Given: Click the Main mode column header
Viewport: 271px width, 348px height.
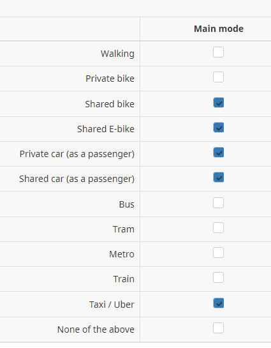Looking at the screenshot, I should (x=219, y=29).
